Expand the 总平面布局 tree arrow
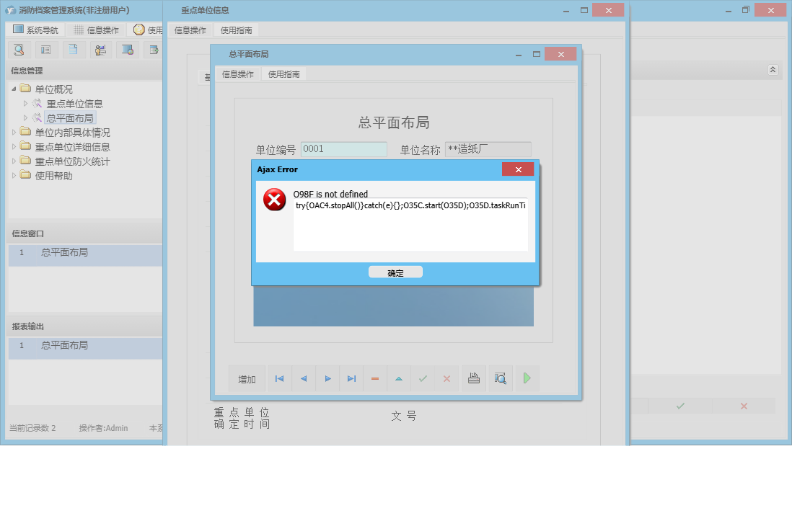792x508 pixels. pos(25,118)
